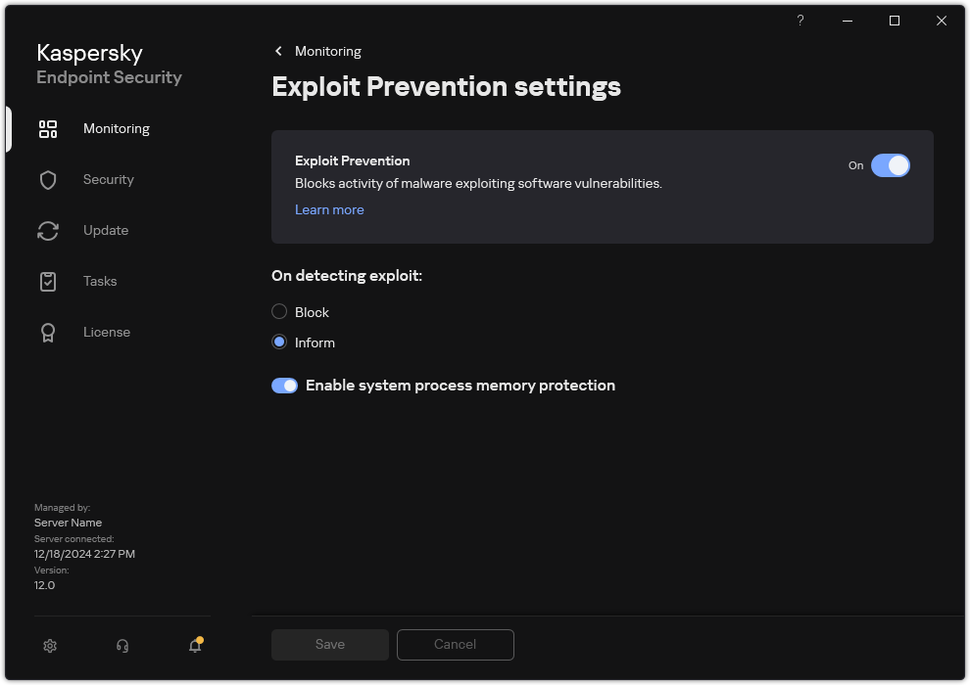The width and height of the screenshot is (970, 685).
Task: Switch to the Security section
Action: point(108,179)
